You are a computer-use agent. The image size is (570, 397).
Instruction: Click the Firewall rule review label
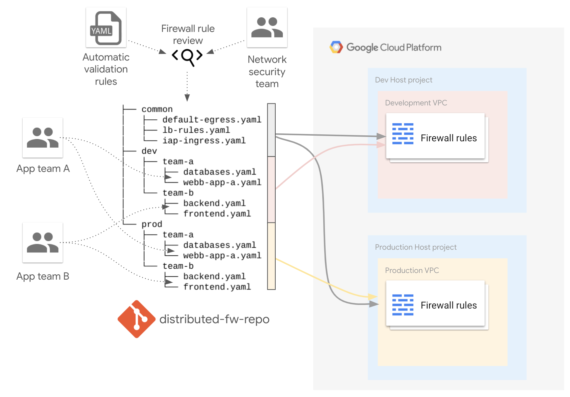[188, 35]
